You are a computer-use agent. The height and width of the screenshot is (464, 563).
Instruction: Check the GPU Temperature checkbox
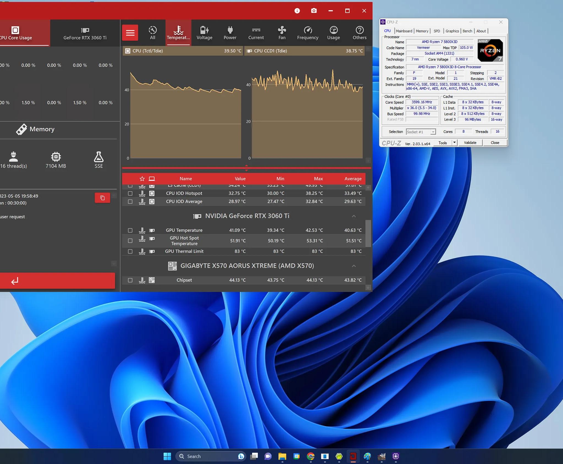click(130, 230)
